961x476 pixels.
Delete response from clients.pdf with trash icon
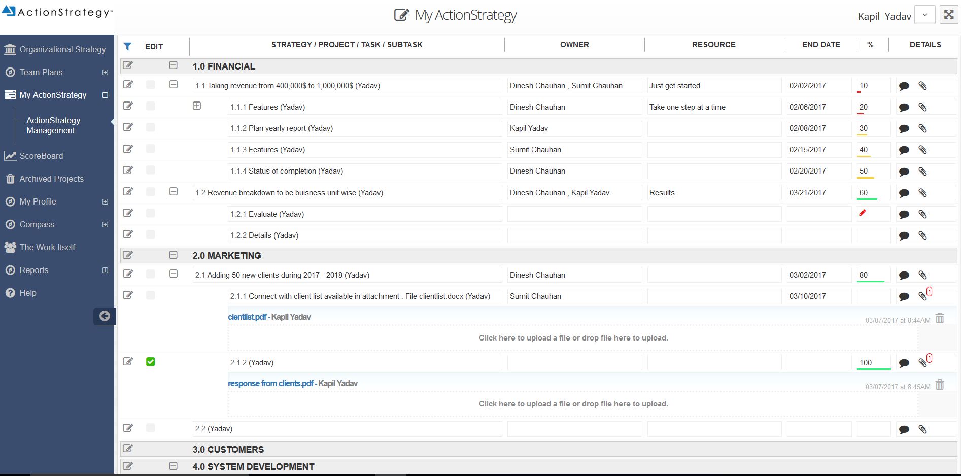tap(940, 385)
